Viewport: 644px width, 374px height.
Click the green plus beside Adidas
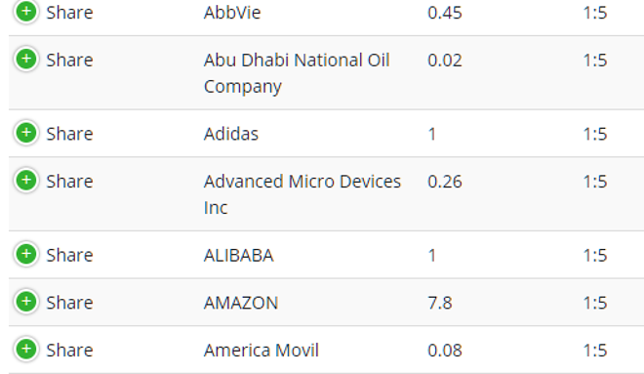point(26,133)
